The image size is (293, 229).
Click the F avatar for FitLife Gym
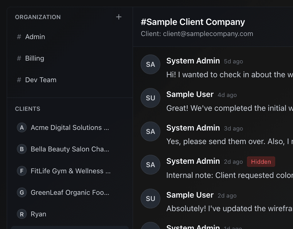(22, 171)
